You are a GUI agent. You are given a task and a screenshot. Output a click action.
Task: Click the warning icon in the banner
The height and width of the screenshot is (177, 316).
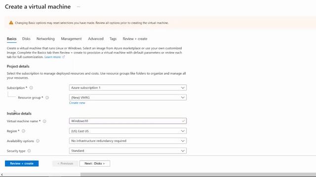coord(11,23)
